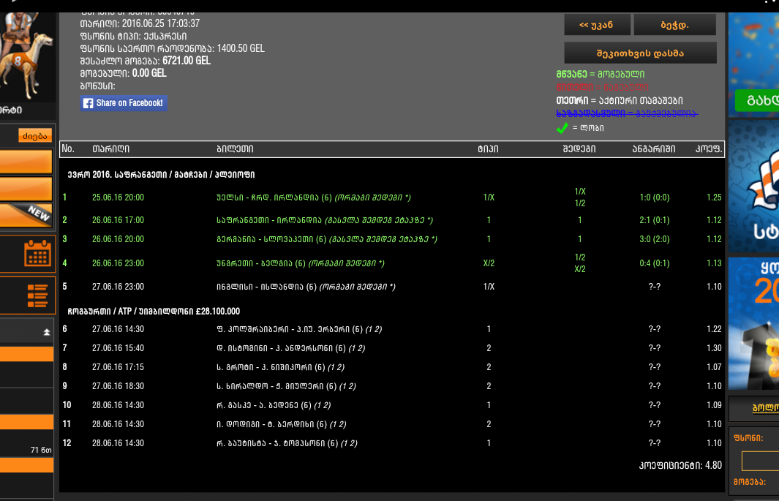Open the green button on the right banner
The image size is (779, 501).
click(756, 100)
